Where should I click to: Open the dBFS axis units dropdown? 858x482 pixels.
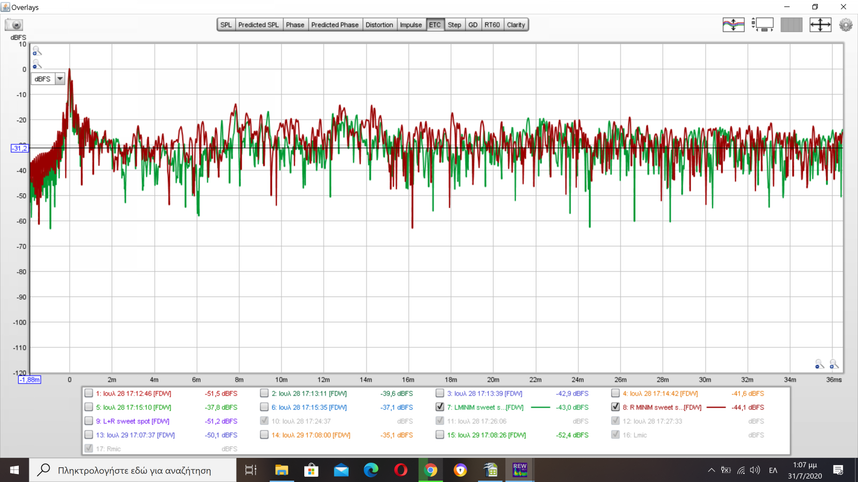[60, 79]
